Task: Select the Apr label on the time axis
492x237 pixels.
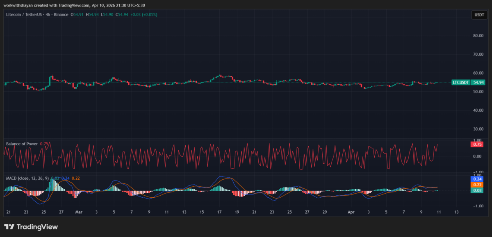Action: point(351,212)
